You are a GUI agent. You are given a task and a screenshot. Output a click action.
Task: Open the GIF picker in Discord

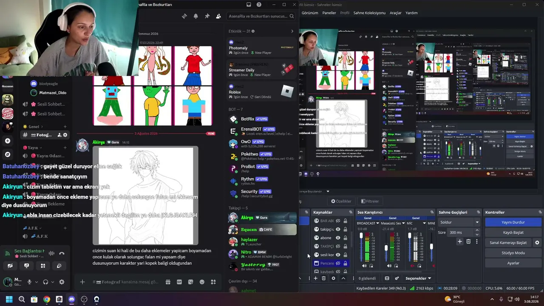(x=179, y=282)
